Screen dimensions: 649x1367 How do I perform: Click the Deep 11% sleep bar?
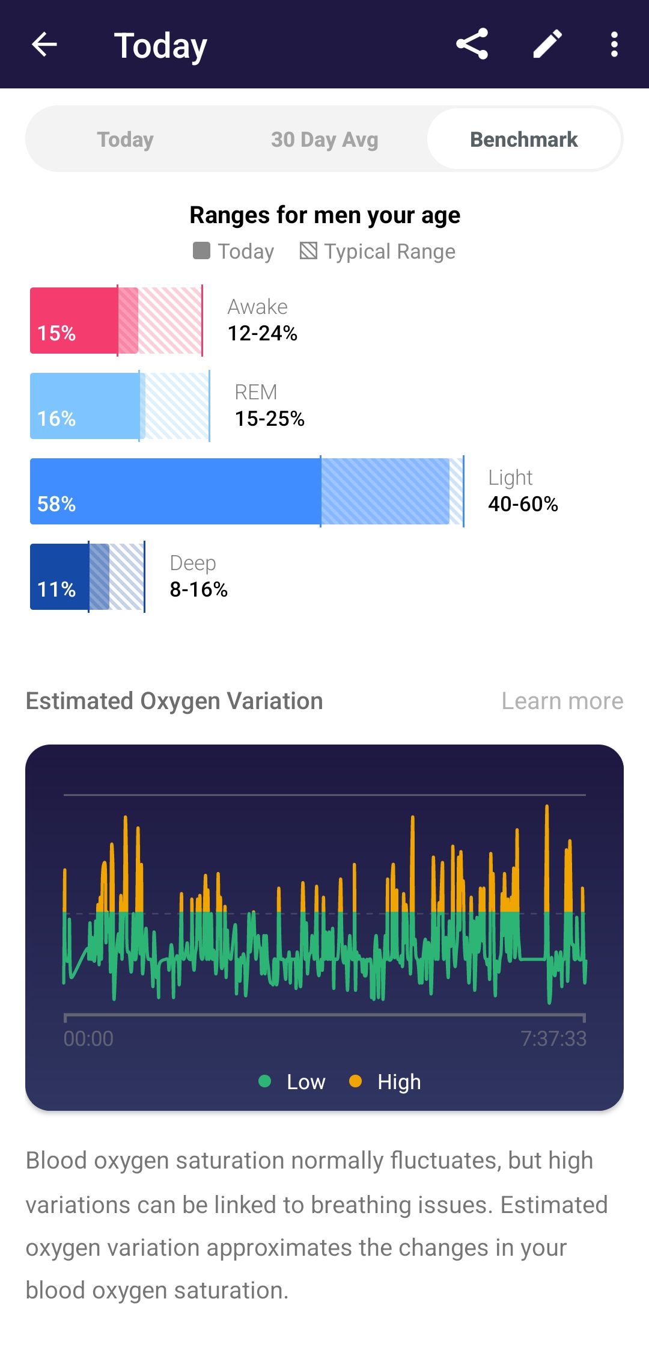[x=59, y=577]
